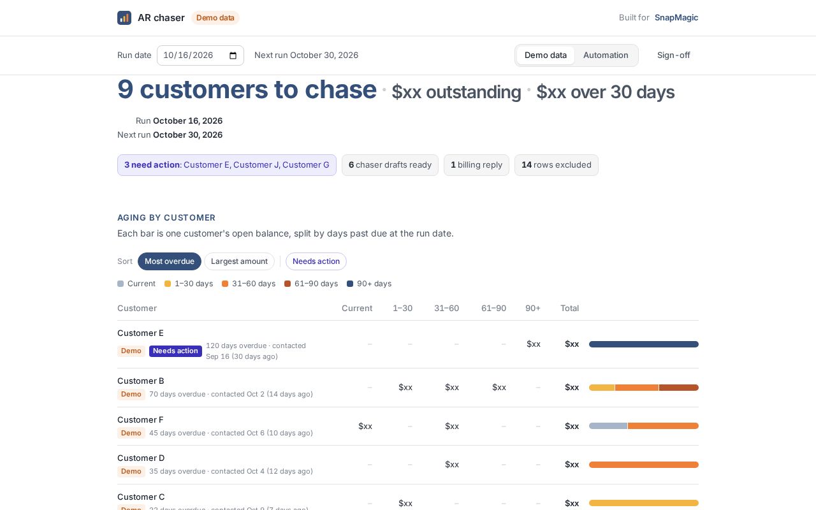Screen dimensions: 816x510
Task: Open the SnapMagic link
Action: [x=676, y=18]
